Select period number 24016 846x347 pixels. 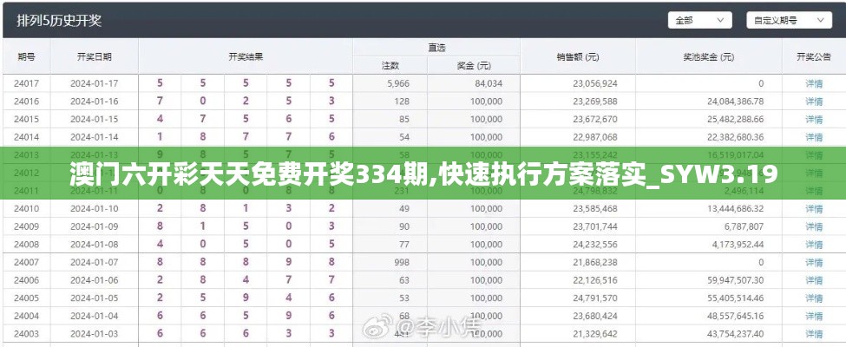pos(26,101)
